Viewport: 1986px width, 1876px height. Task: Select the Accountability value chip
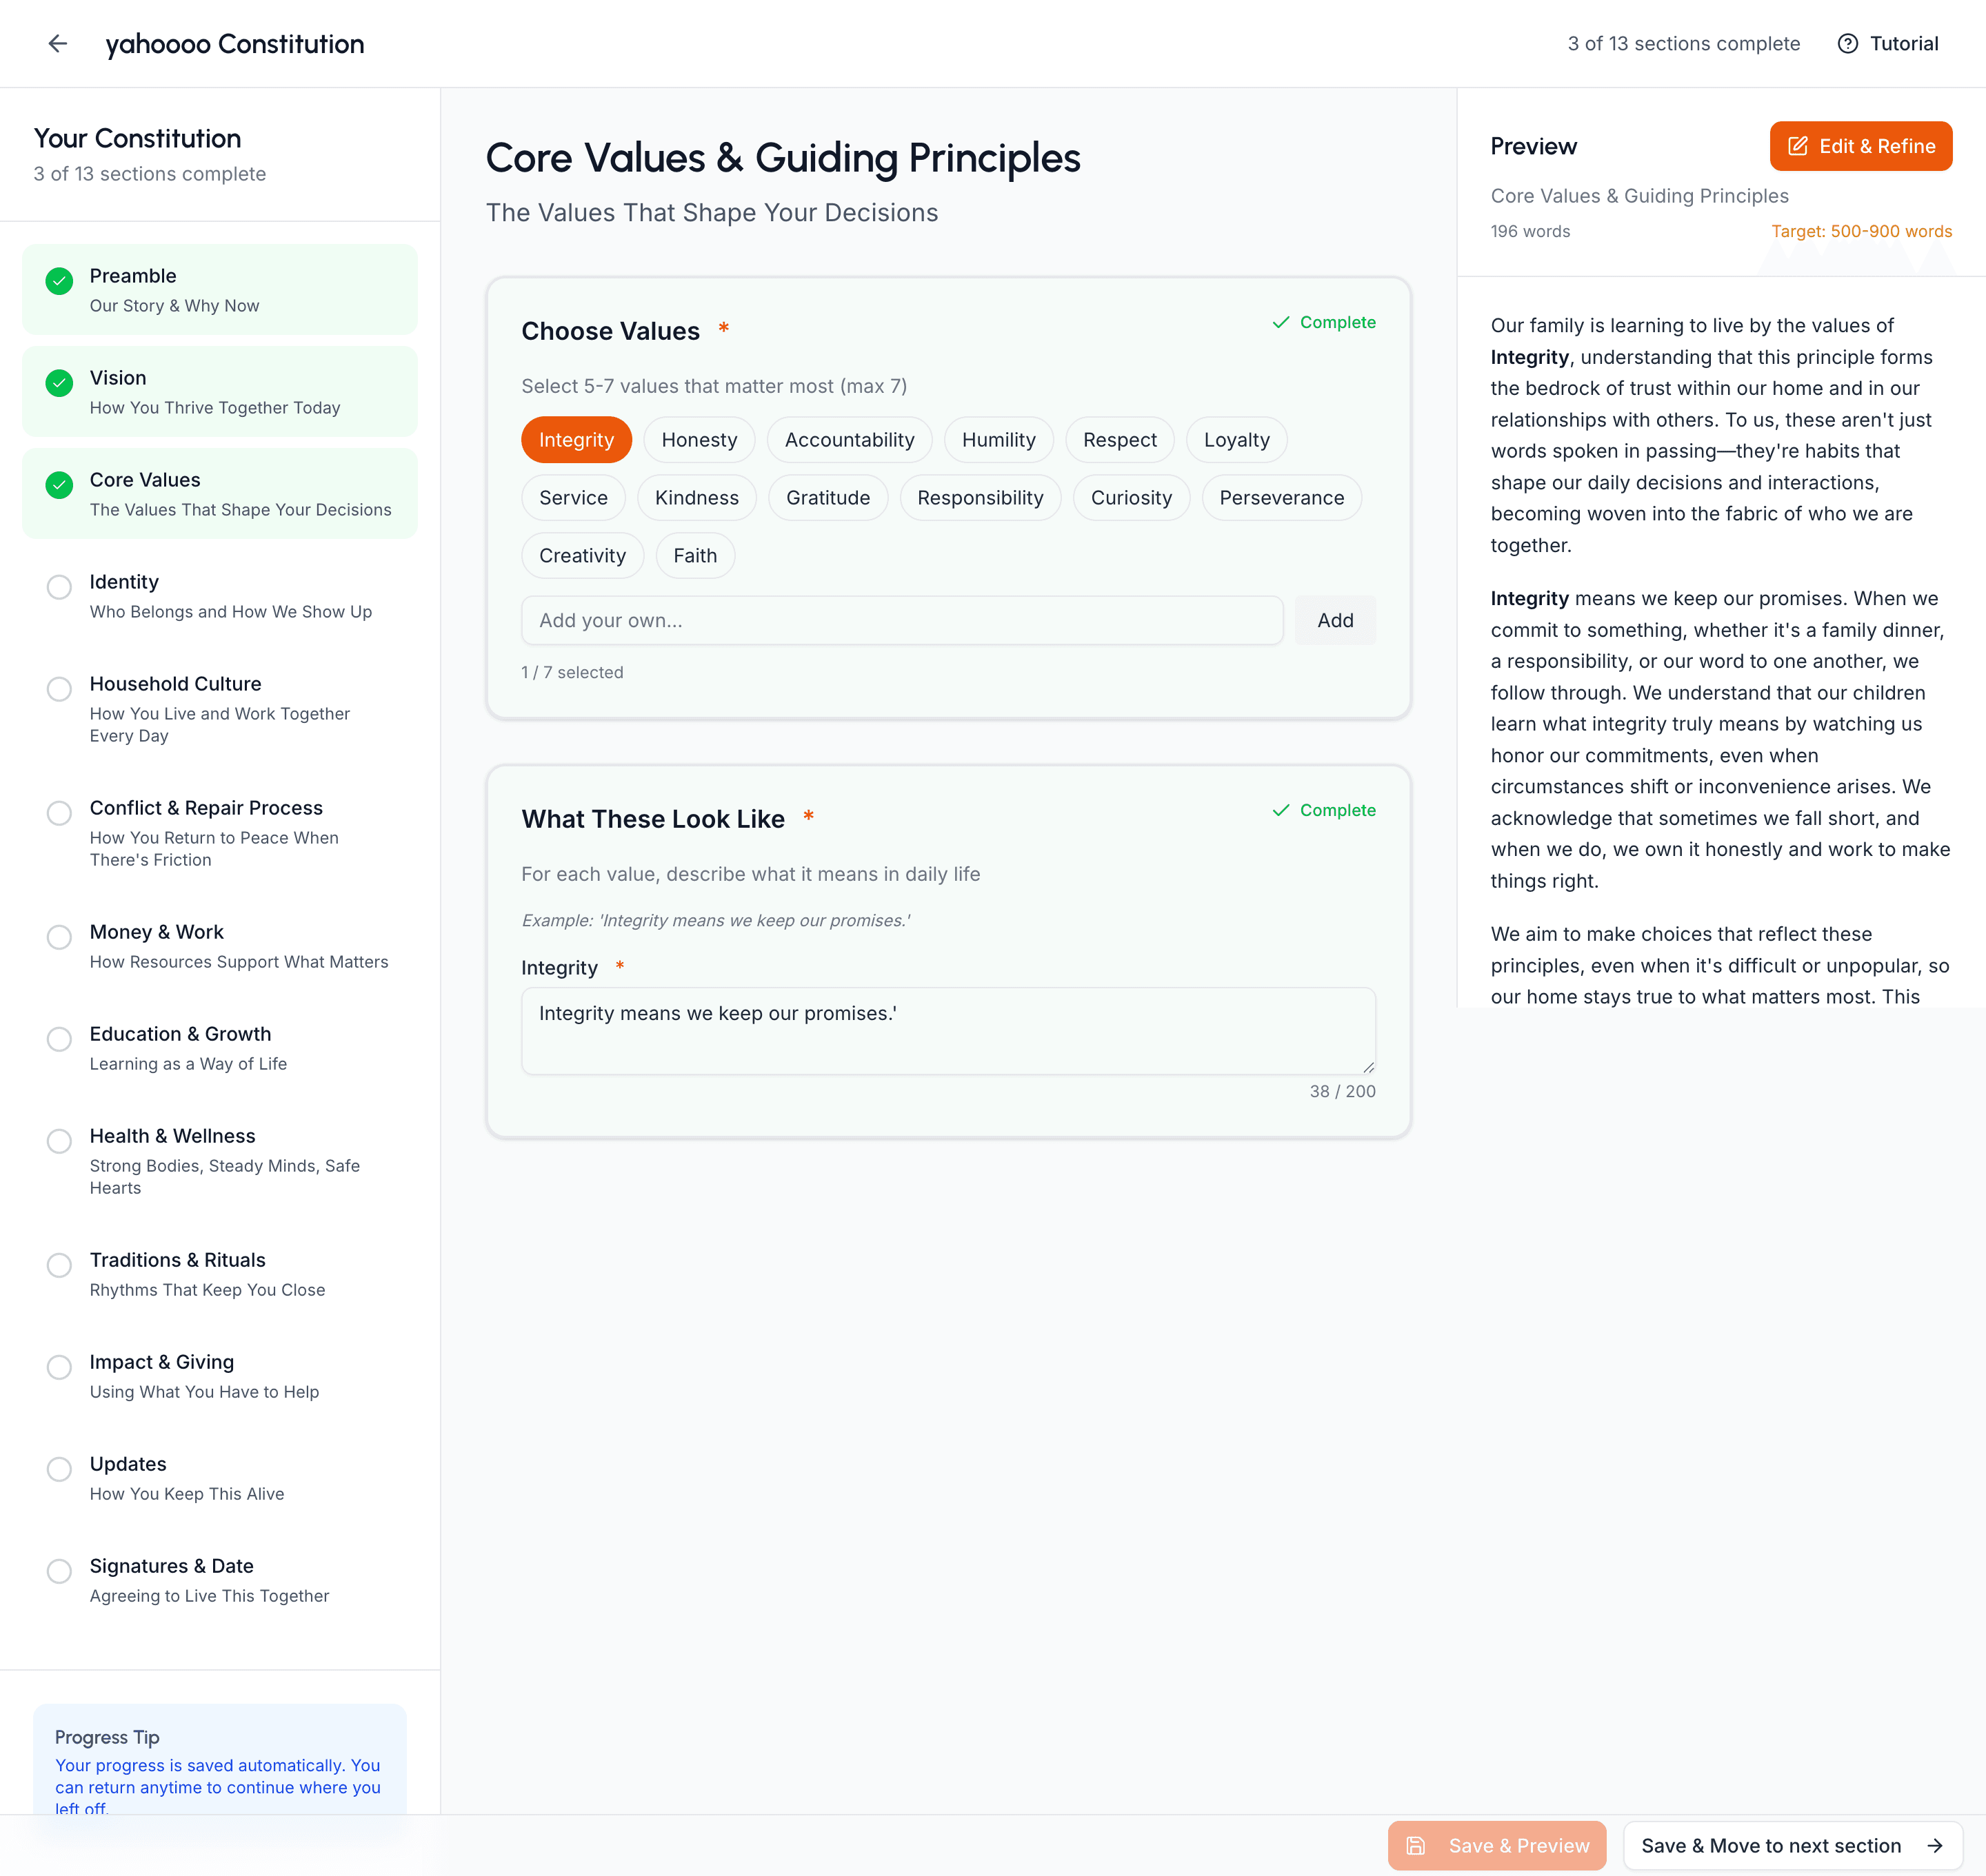click(850, 439)
